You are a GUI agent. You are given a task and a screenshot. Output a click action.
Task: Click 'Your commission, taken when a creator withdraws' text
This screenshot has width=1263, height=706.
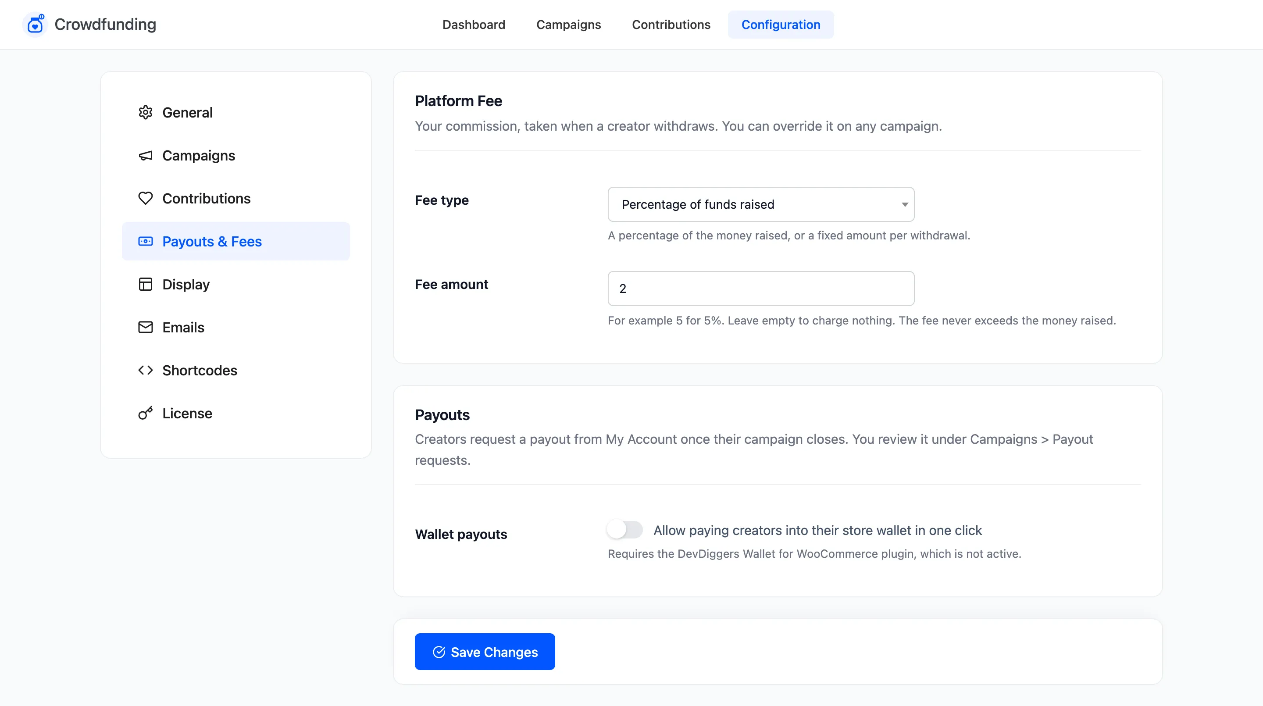point(678,126)
